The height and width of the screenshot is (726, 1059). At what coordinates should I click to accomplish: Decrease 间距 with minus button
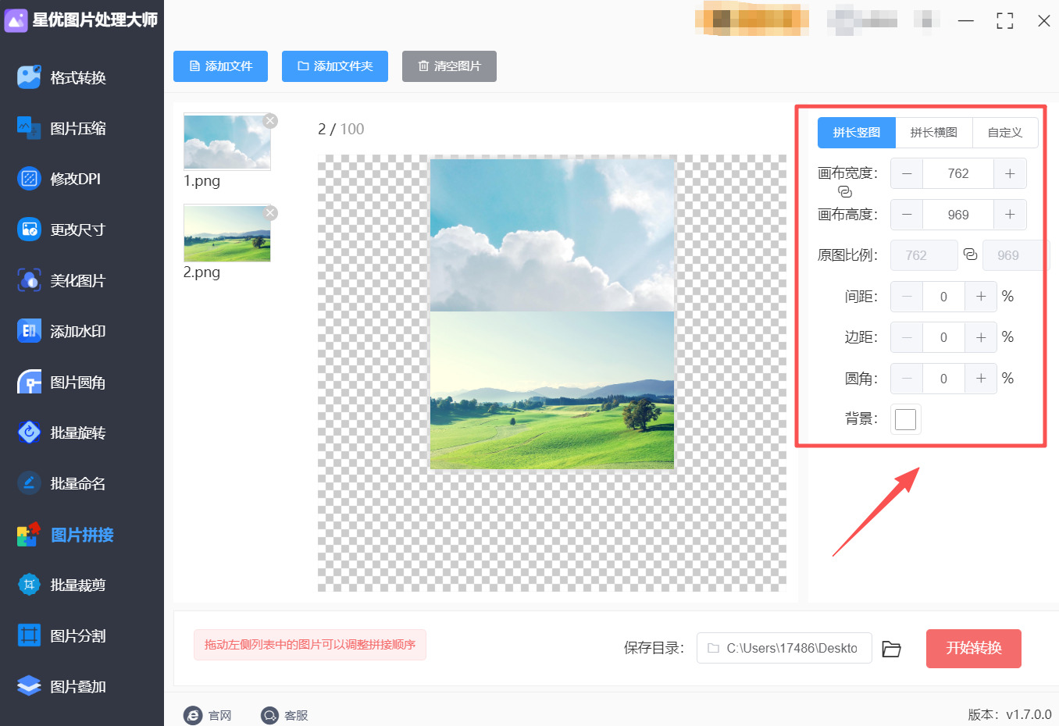point(907,297)
